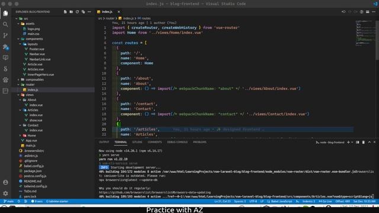Click the S-shaped activity bar icon
Viewport: 379px width, 213px height.
5,69
